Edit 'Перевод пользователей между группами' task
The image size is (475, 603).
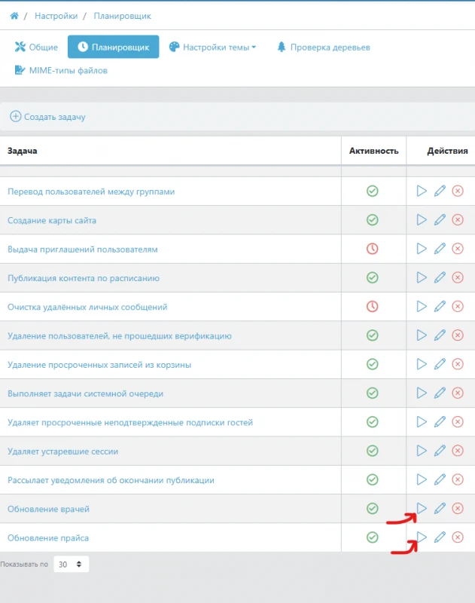[440, 191]
